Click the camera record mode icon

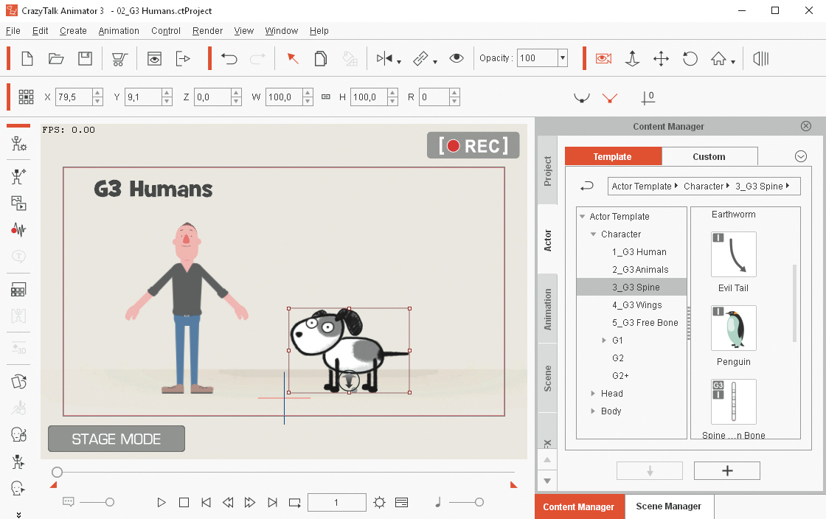[x=603, y=59]
